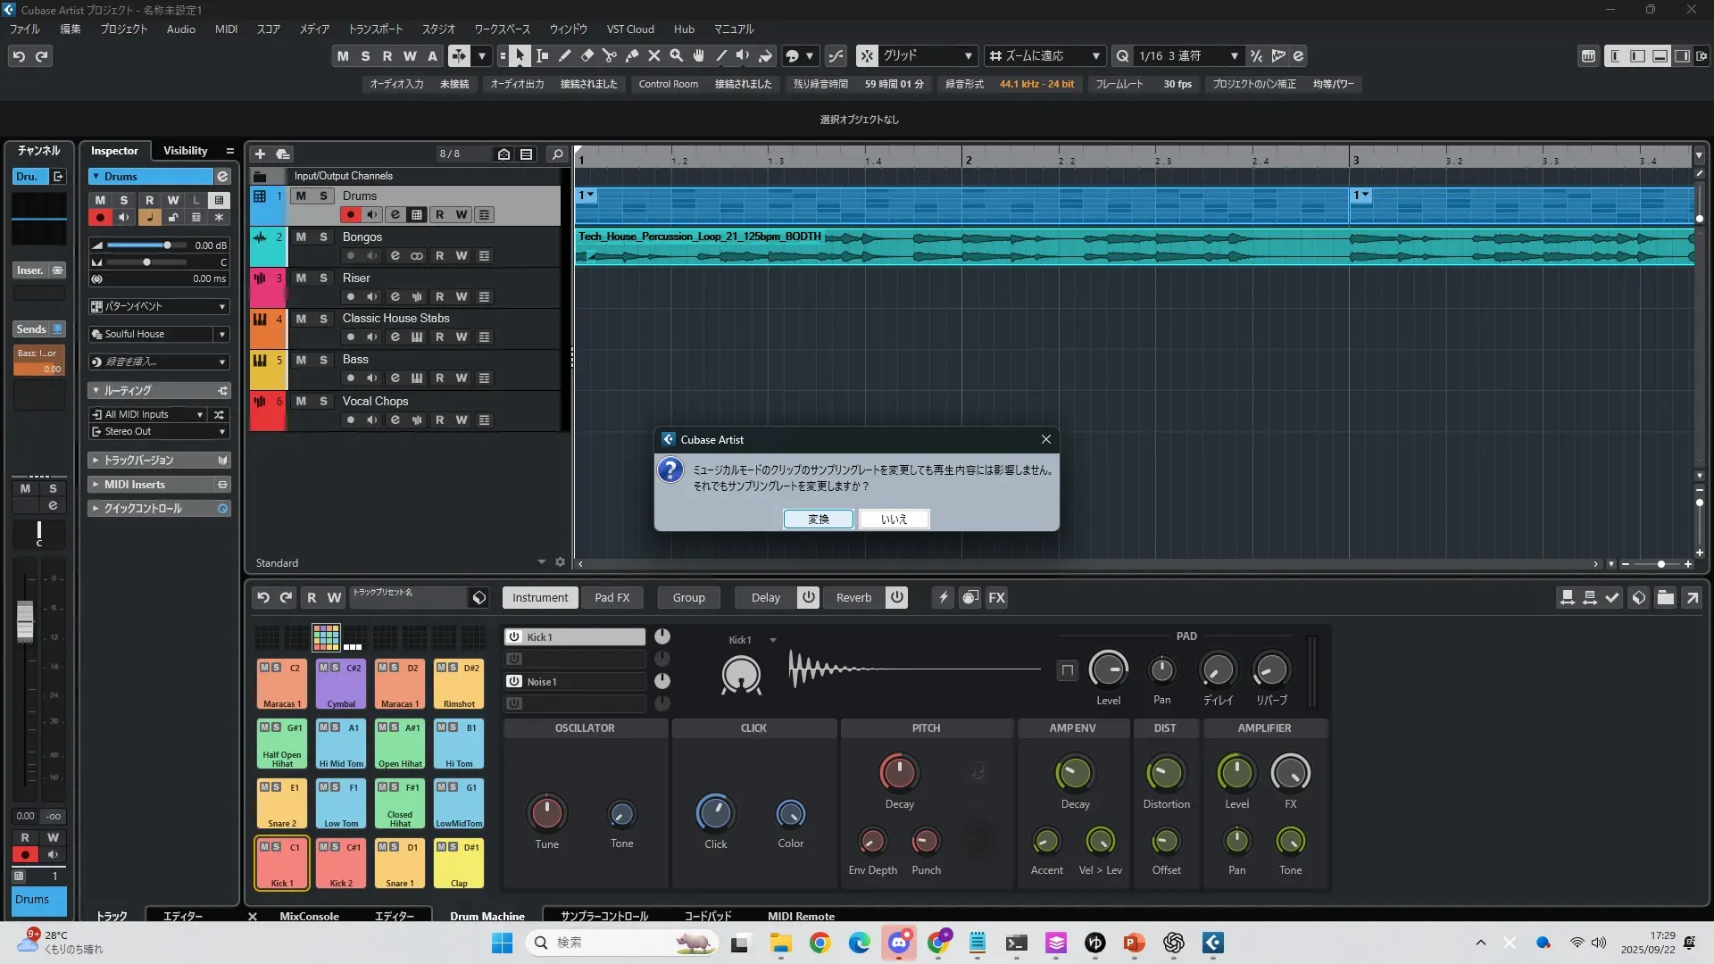Mute the Bongos track
1714x964 pixels.
pos(301,237)
